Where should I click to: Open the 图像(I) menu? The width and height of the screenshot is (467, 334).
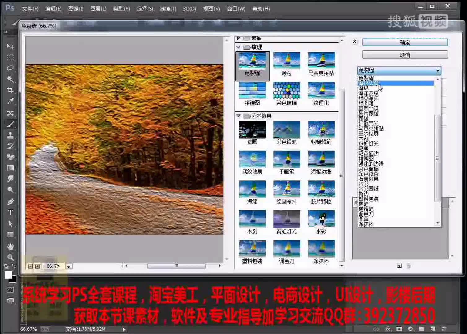[76, 9]
